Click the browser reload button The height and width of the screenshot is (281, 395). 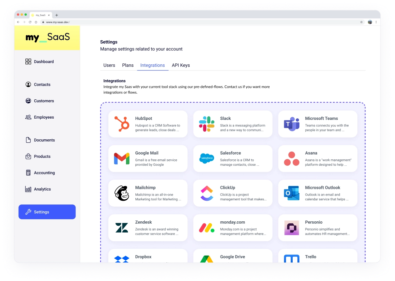click(x=30, y=22)
